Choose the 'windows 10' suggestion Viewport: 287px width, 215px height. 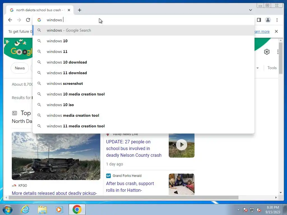pyautogui.click(x=143, y=41)
